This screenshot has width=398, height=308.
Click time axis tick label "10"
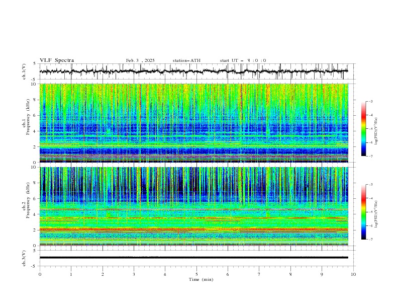click(x=353, y=274)
